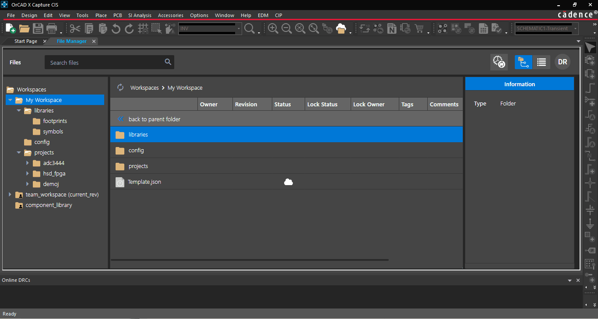Click the Zoom in magnifier icon
The width and height of the screenshot is (598, 319).
[273, 28]
